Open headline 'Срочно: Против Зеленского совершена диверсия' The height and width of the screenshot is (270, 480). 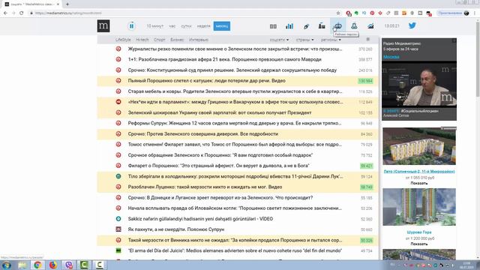click(203, 133)
